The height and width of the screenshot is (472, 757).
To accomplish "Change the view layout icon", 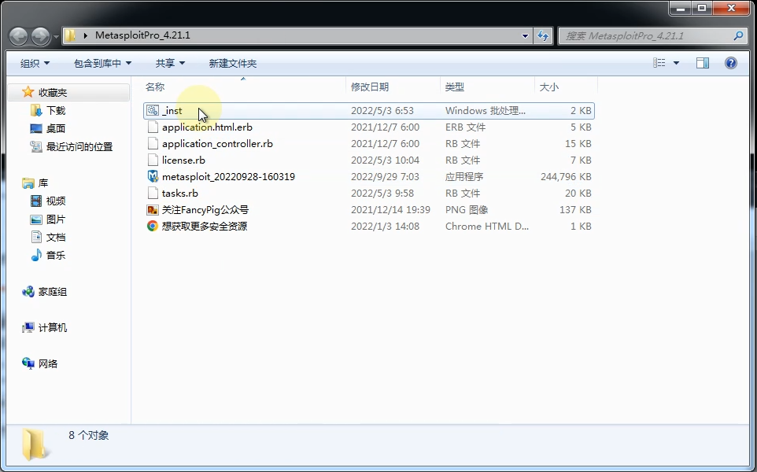I will pyautogui.click(x=659, y=63).
